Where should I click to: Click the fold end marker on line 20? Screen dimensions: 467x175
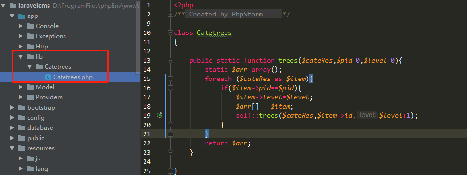170,125
